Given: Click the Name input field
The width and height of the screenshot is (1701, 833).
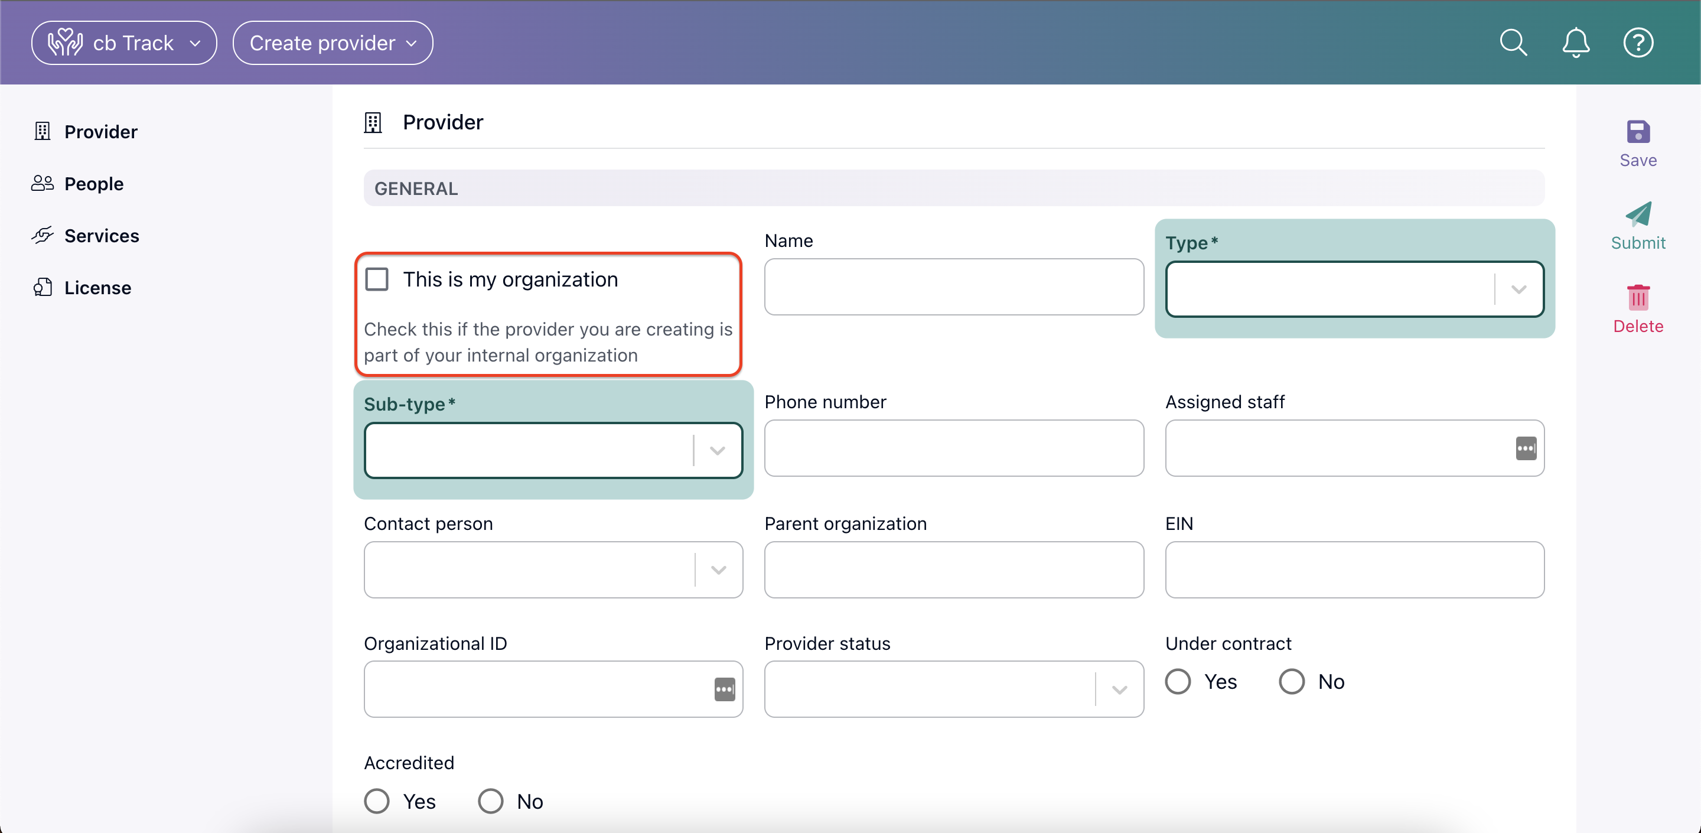Looking at the screenshot, I should click(x=953, y=287).
